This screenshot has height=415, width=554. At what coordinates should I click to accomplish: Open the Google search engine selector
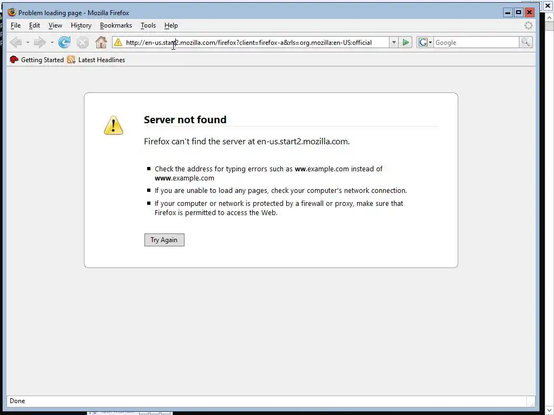click(x=425, y=42)
